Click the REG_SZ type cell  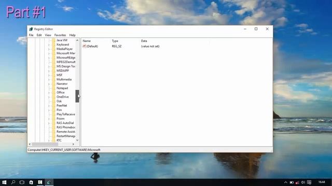click(117, 46)
